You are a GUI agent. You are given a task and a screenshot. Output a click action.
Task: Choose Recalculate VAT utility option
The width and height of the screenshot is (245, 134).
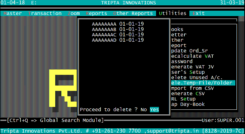click(193, 56)
